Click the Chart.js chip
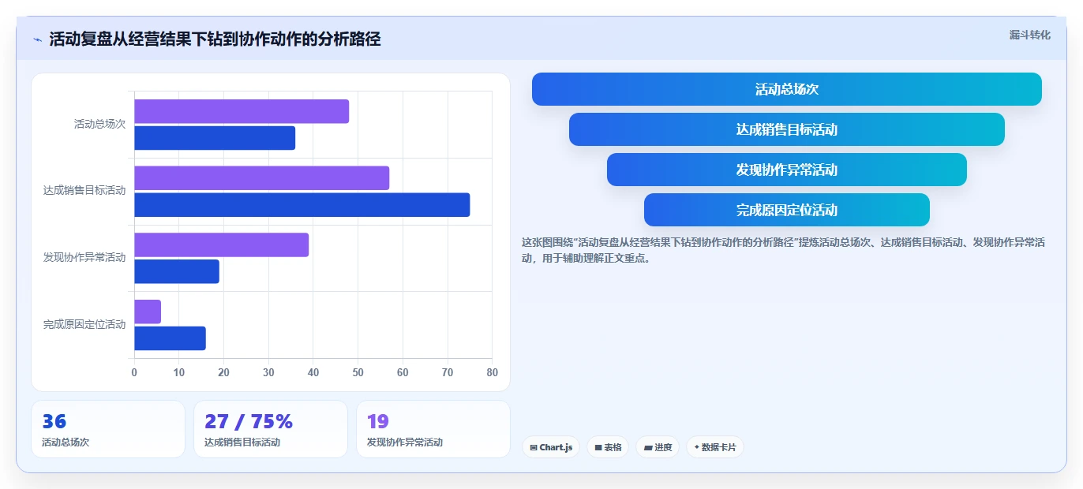Viewport: 1083px width, 489px height. pos(551,447)
